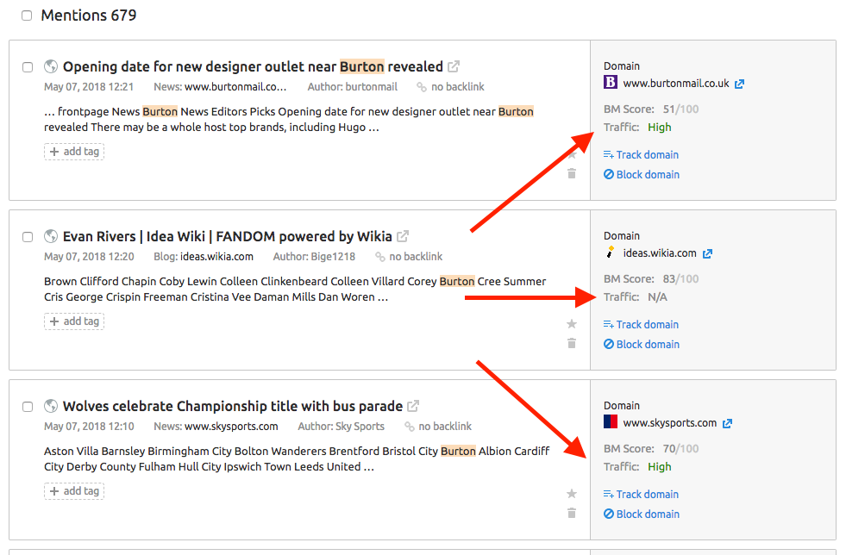Star the Evan Rivers mention as favorite
This screenshot has height=555, width=846.
pyautogui.click(x=572, y=324)
